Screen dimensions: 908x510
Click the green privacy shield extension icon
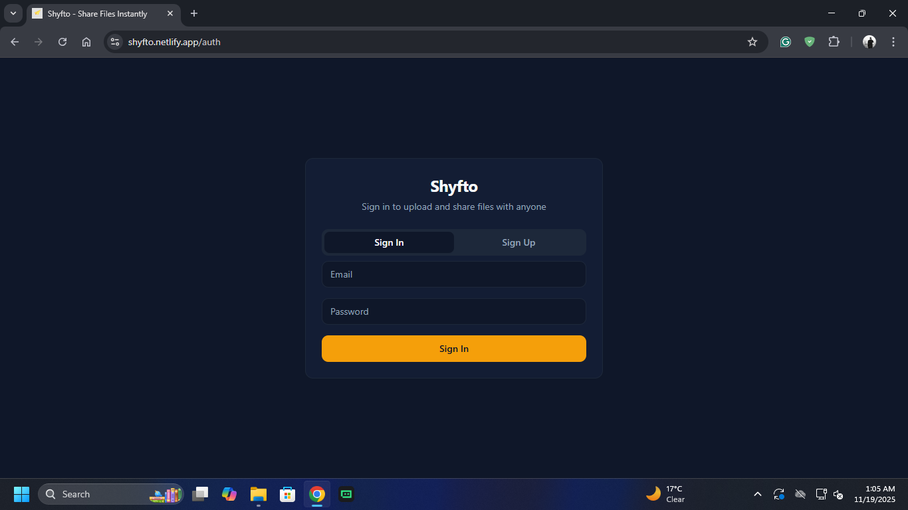(x=809, y=41)
